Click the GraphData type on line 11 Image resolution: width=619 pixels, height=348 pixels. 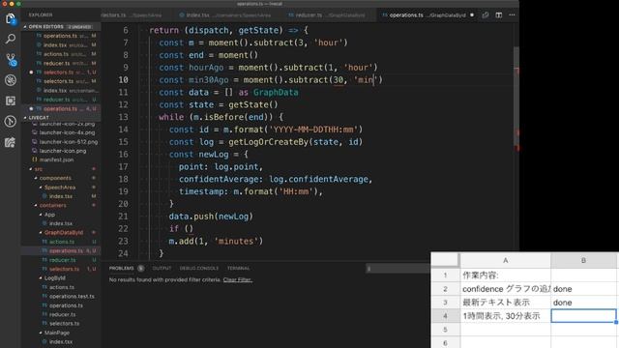276,93
